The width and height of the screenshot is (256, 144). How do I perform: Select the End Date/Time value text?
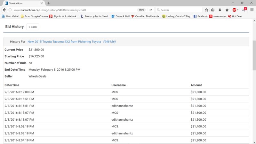pos(54,70)
